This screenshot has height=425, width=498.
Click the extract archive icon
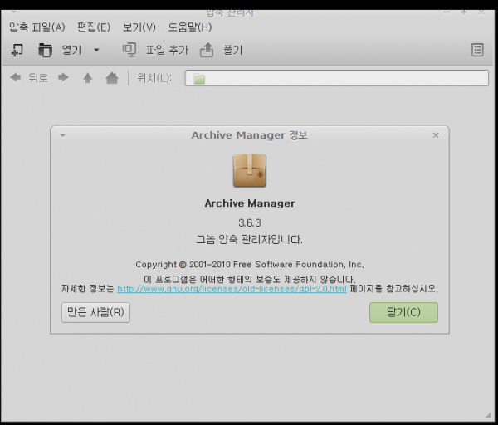(207, 50)
